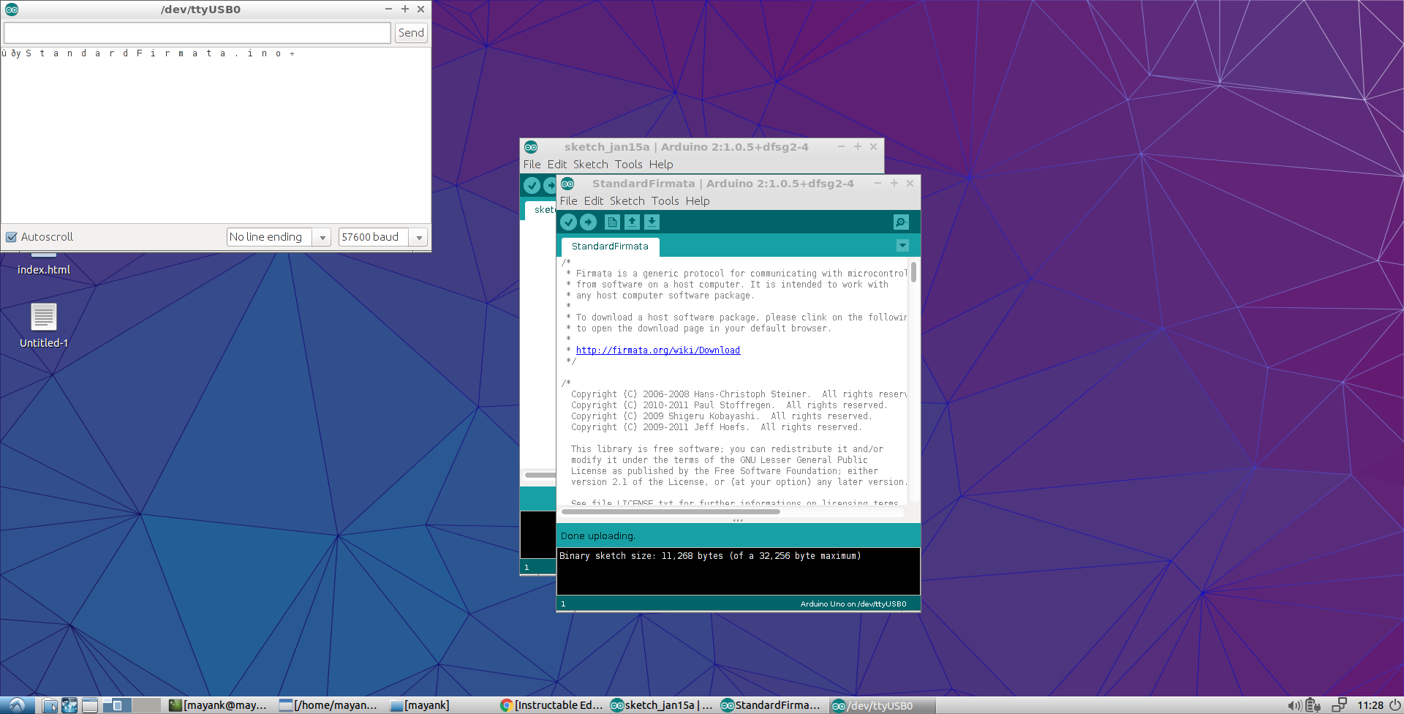Screen dimensions: 1404x714
Task: Click the Send button in serial monitor
Action: tap(410, 32)
